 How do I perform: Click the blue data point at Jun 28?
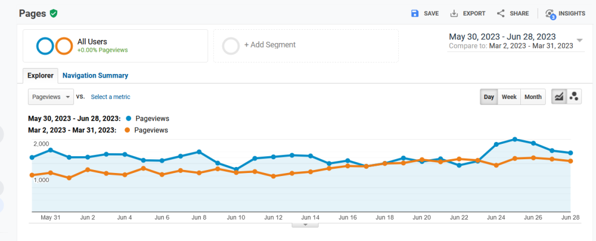point(571,153)
